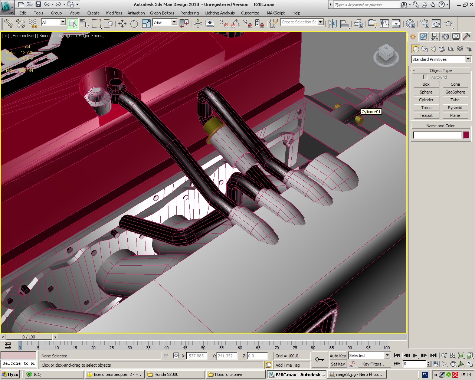475x380 pixels.
Task: Switch to the Modify panel tab
Action: pos(423,37)
